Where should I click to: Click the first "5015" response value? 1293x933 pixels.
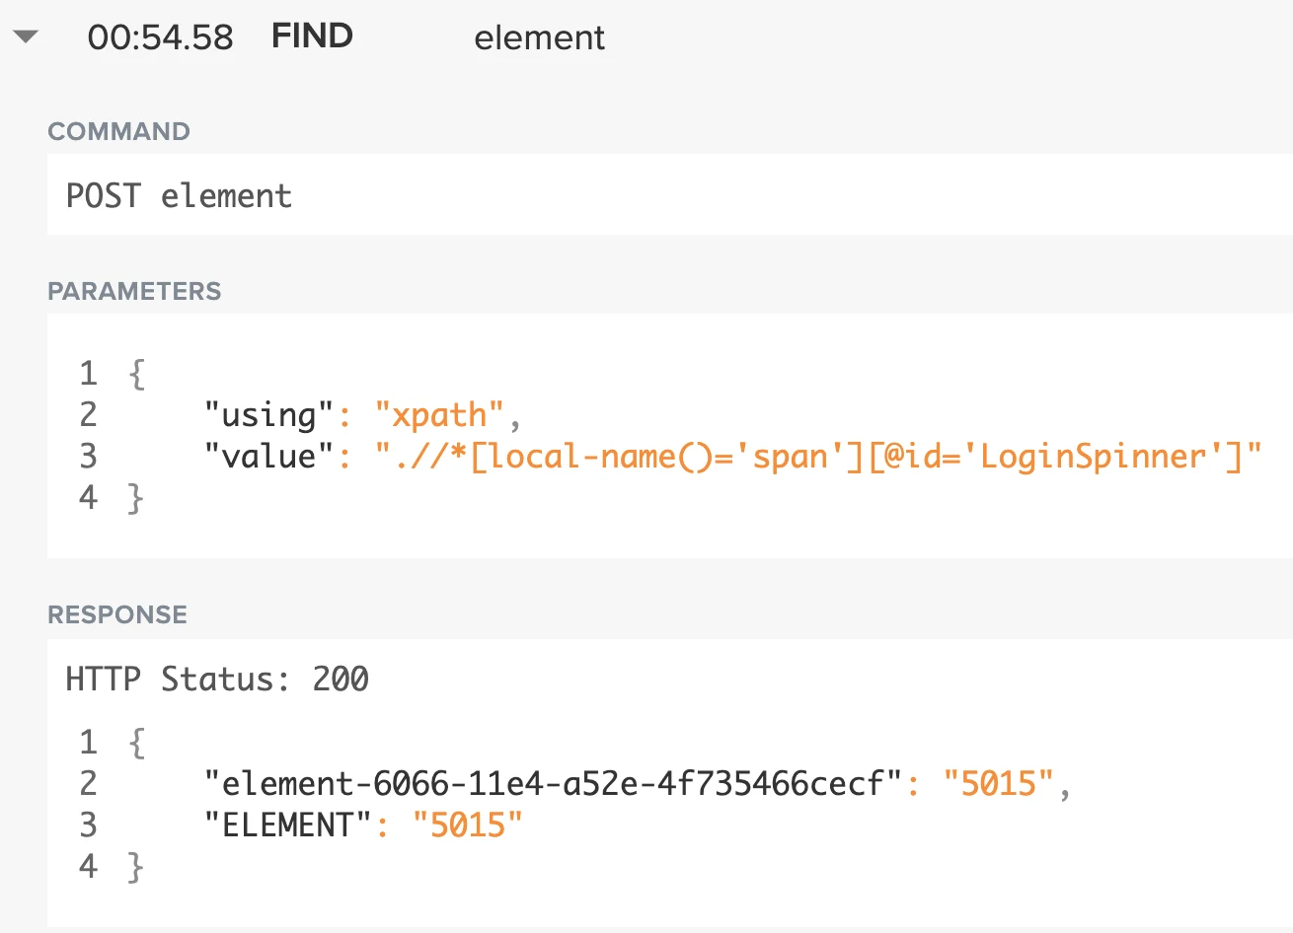pyautogui.click(x=999, y=784)
